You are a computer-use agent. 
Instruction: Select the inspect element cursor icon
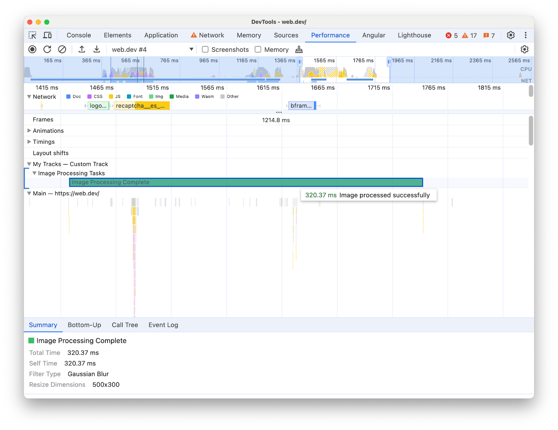[x=32, y=35]
